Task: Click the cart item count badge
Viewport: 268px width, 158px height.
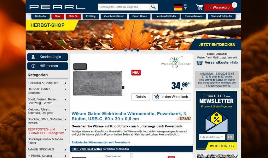Action: coord(234,5)
